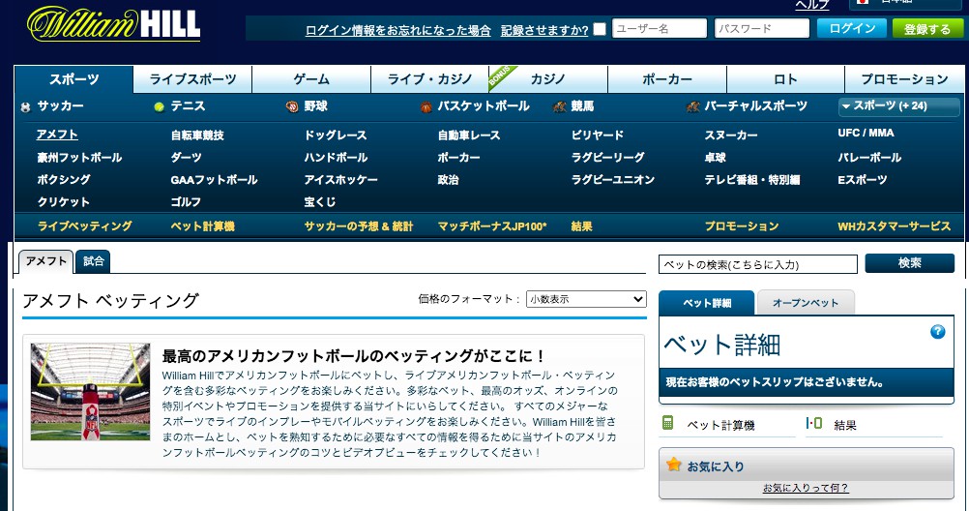Click the scoreboard icon beside 結果

point(814,423)
